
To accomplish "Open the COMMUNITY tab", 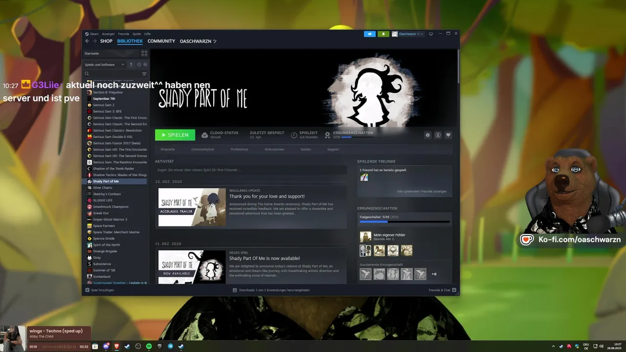I will 161,41.
